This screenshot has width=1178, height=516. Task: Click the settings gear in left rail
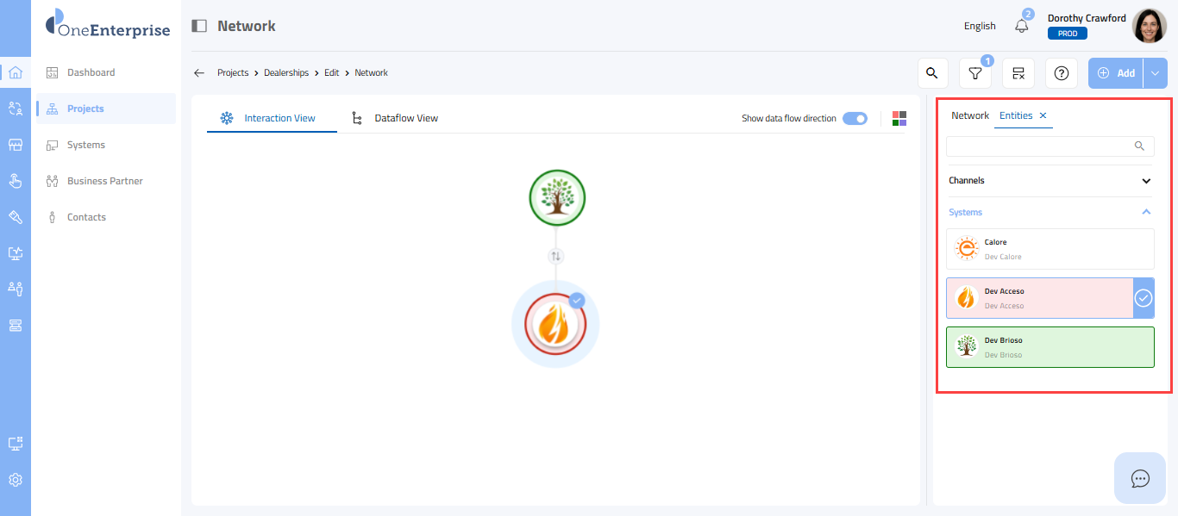pyautogui.click(x=16, y=480)
